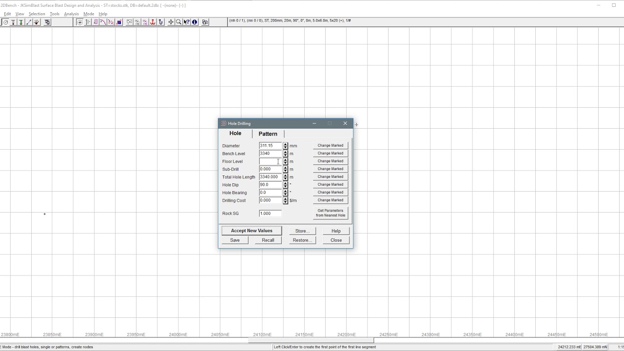Adjust the Hole Dip spinner
This screenshot has width=624, height=351.
[x=285, y=185]
